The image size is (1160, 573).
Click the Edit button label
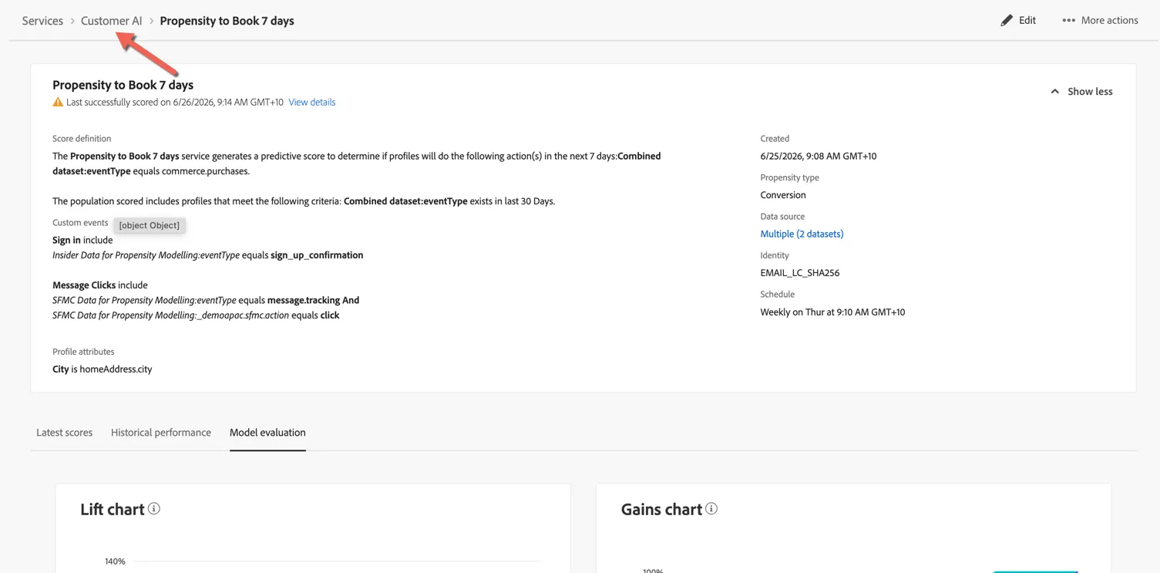pyautogui.click(x=1027, y=21)
